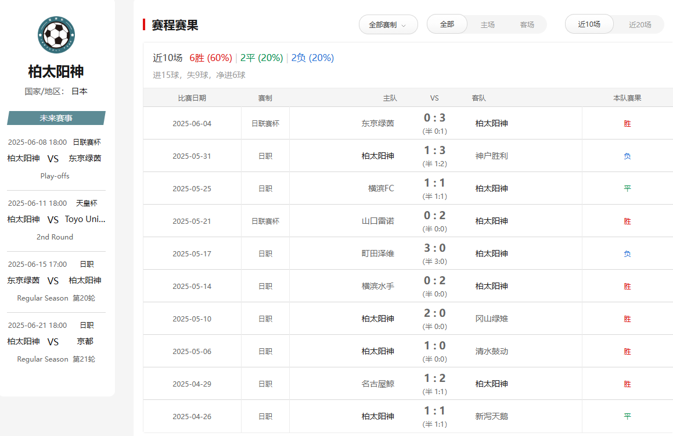
Task: Select the 全部 matches toggle
Action: click(x=447, y=24)
